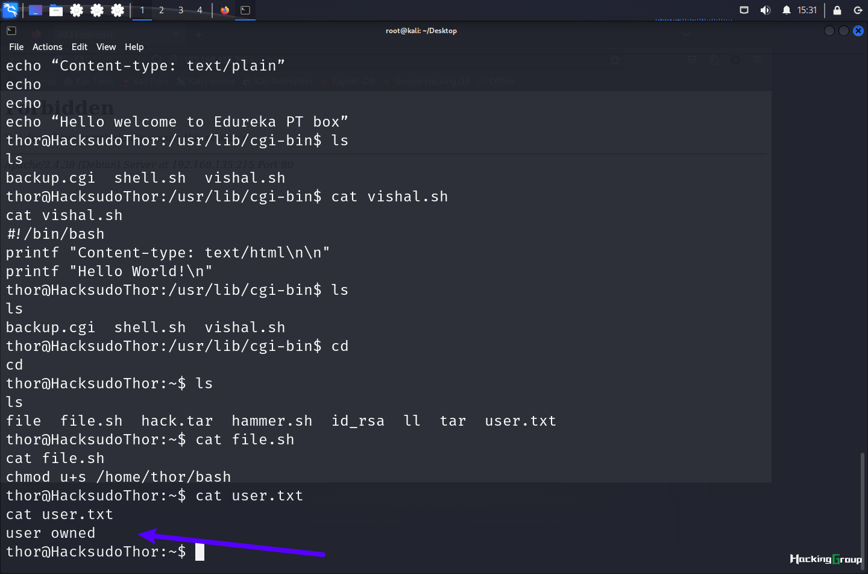Image resolution: width=868 pixels, height=574 pixels.
Task: Click the 15:31 clock in the panel
Action: [807, 10]
